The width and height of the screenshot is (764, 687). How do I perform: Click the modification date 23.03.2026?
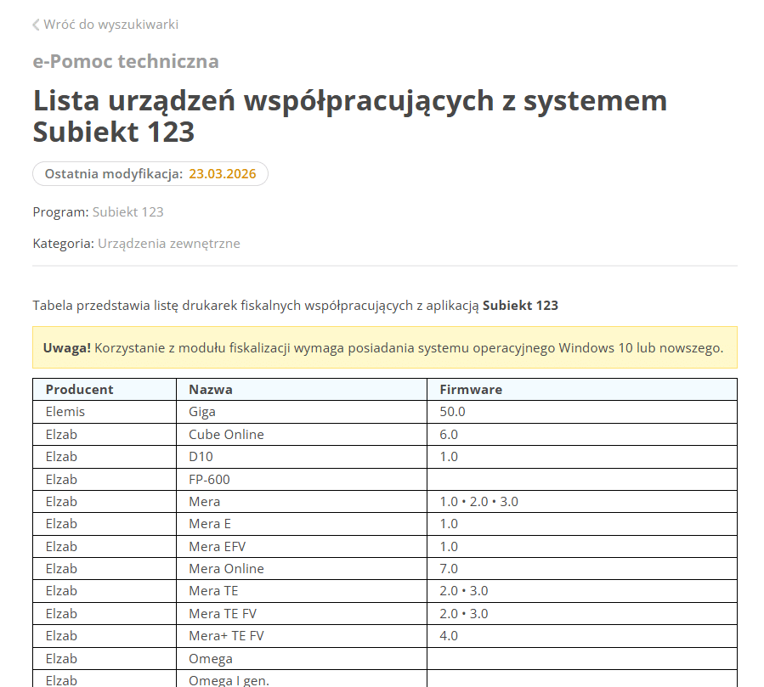(223, 174)
